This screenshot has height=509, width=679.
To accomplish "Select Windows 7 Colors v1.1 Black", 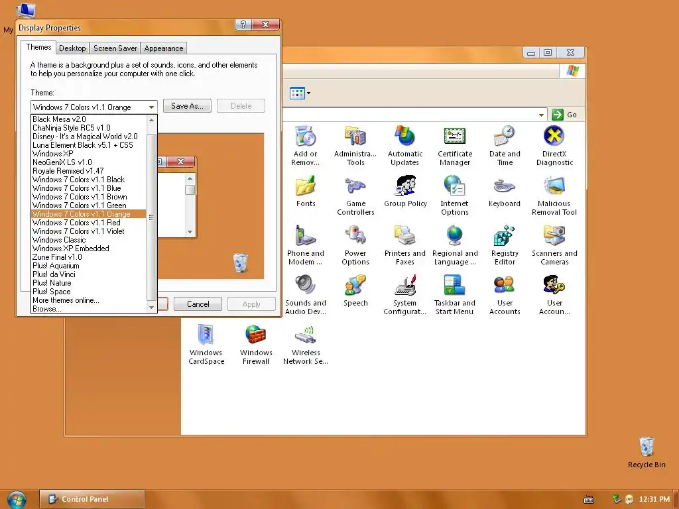I will (x=89, y=180).
